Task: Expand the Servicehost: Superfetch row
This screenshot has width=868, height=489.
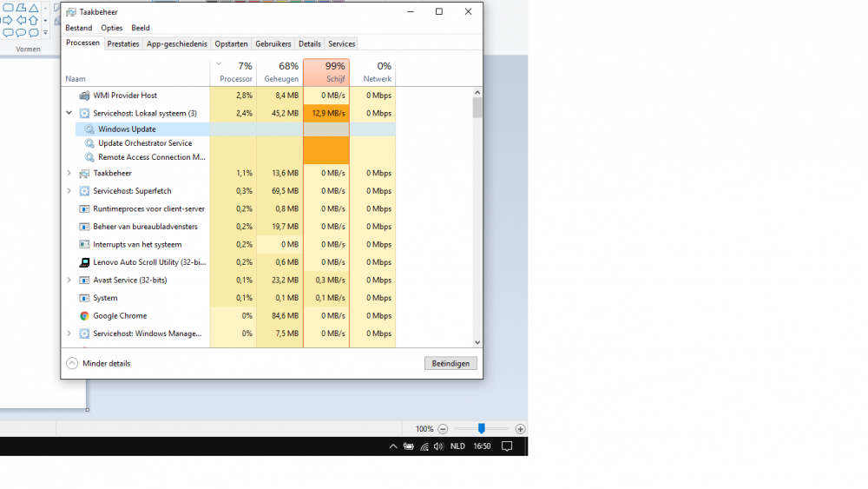Action: coord(69,191)
